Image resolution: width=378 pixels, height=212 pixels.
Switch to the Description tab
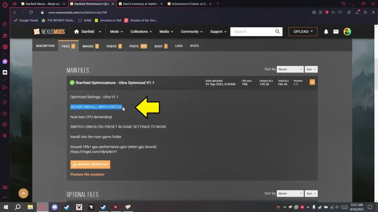click(45, 46)
